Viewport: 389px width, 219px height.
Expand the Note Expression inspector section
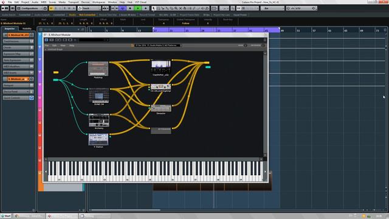pyautogui.click(x=18, y=60)
